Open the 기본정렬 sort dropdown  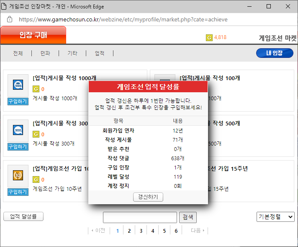click(x=275, y=217)
